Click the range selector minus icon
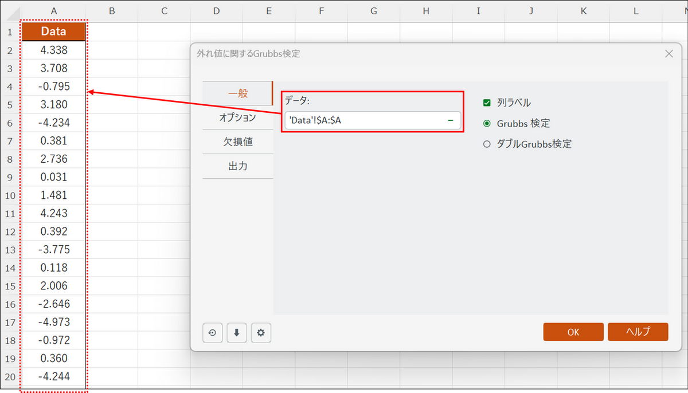This screenshot has width=688, height=393. 451,120
